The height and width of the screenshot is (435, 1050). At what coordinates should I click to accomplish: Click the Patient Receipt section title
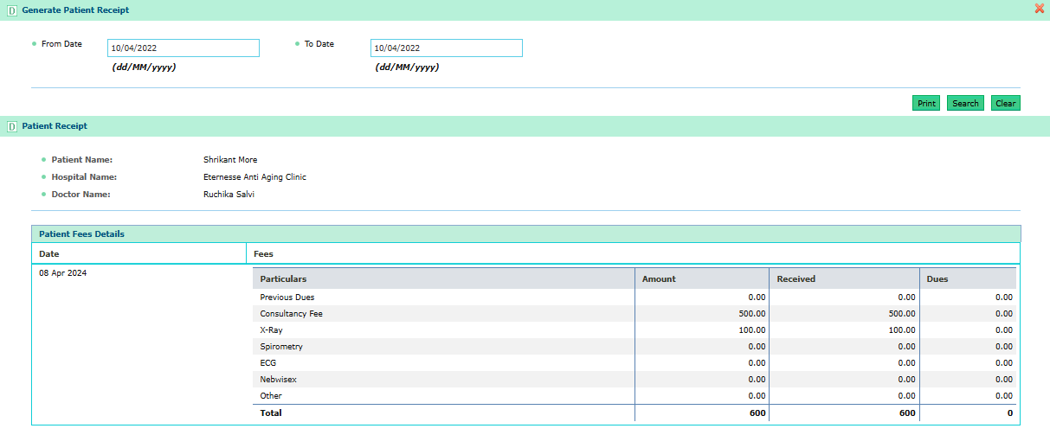coord(55,126)
